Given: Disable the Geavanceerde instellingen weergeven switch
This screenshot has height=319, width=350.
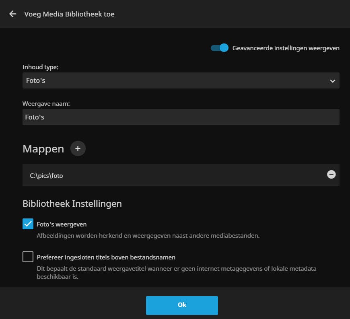Looking at the screenshot, I should (220, 48).
